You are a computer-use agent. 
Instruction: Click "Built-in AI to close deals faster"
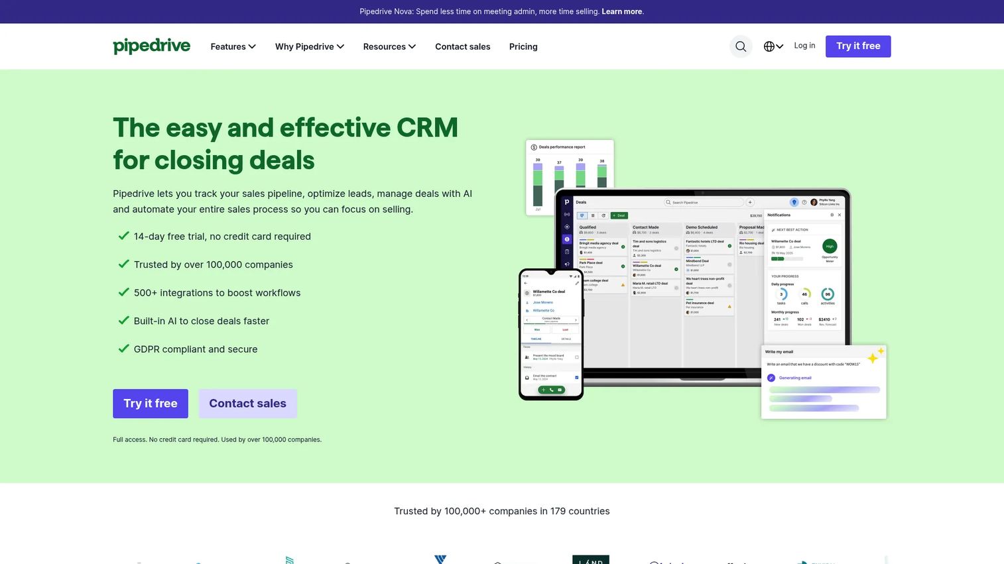pyautogui.click(x=202, y=321)
